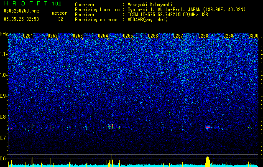The image size is (263, 167).
Task: Click the 0252 time marker
Action: click(x=53, y=36)
